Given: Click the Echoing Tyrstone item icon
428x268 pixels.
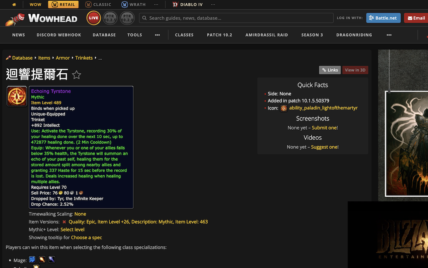Looking at the screenshot, I should tap(17, 96).
